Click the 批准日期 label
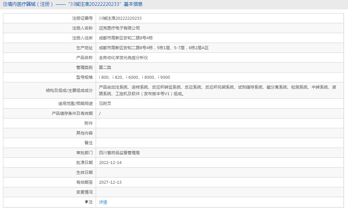The height and width of the screenshot is (211, 348). click(x=84, y=163)
